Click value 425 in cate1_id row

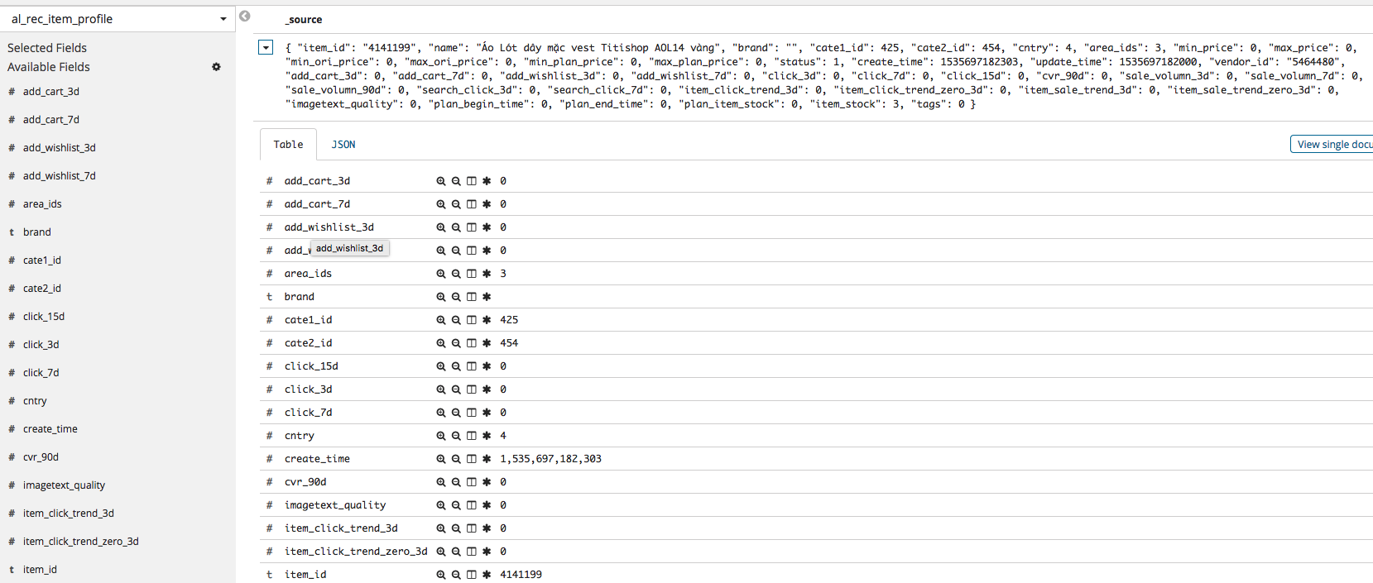pyautogui.click(x=509, y=320)
